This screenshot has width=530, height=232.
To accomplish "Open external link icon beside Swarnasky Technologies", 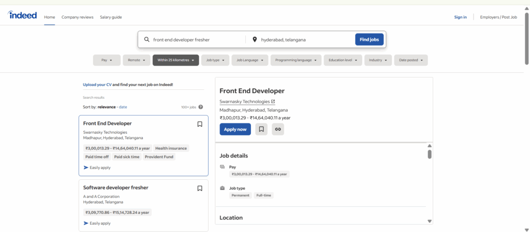I will (x=273, y=101).
